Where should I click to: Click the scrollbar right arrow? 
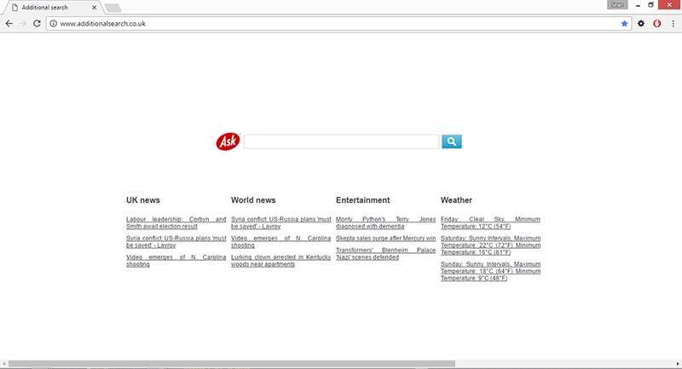678,363
